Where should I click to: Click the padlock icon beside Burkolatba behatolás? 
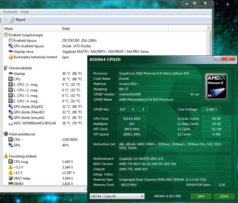click(11, 57)
